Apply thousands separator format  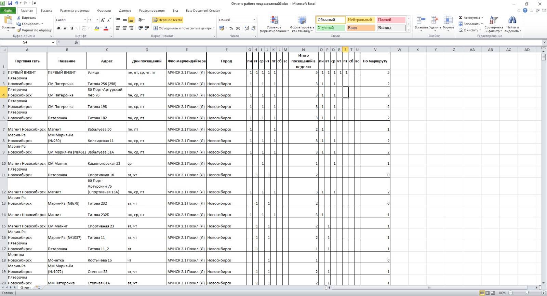238,28
